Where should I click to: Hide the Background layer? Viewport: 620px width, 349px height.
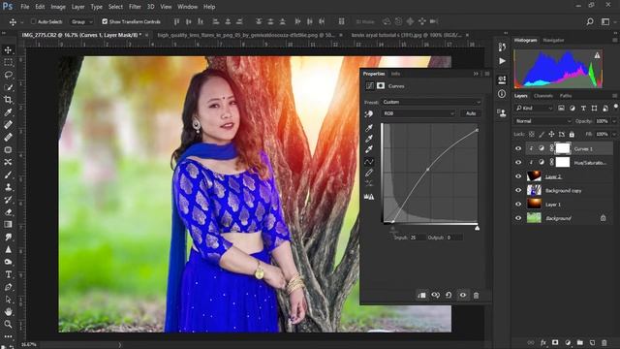518,218
